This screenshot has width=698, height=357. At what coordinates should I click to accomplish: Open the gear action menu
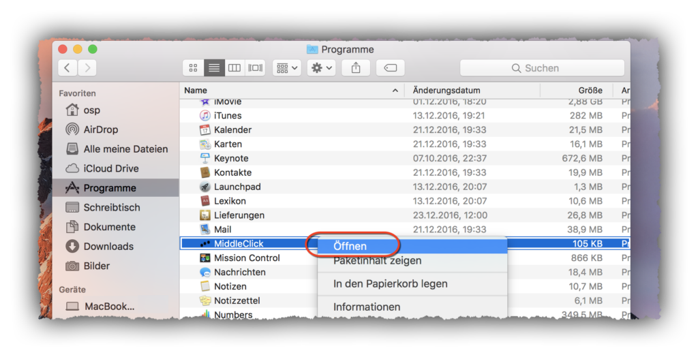coord(322,67)
